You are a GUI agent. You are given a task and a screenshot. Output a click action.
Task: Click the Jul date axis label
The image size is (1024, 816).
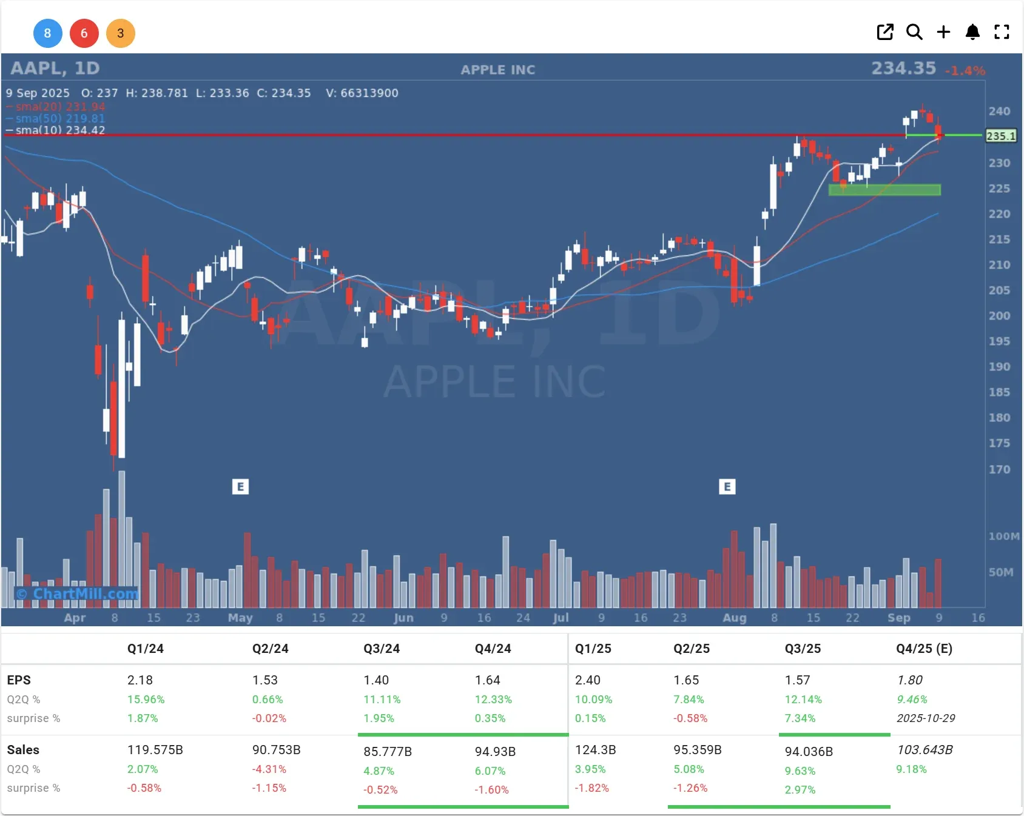[x=561, y=618]
